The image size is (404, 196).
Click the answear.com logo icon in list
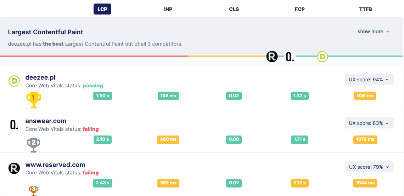[14, 125]
